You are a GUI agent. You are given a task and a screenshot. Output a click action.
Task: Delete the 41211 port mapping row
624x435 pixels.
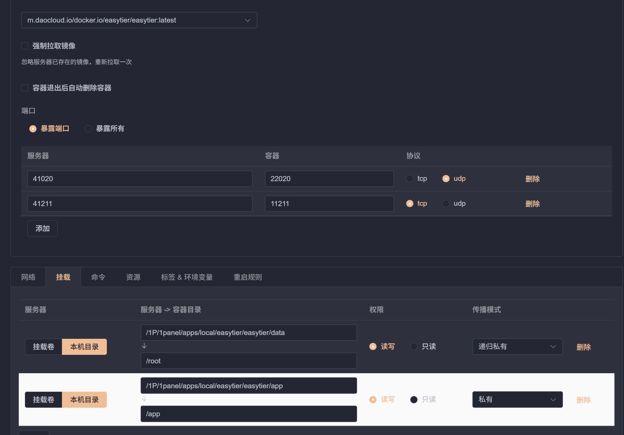(x=532, y=204)
